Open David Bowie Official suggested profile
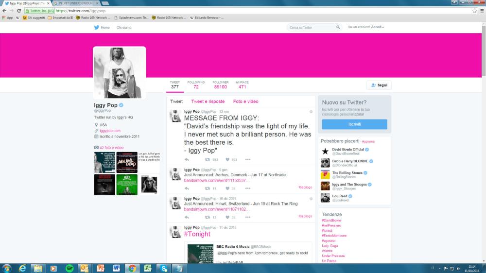This screenshot has height=273, width=486. coord(348,149)
